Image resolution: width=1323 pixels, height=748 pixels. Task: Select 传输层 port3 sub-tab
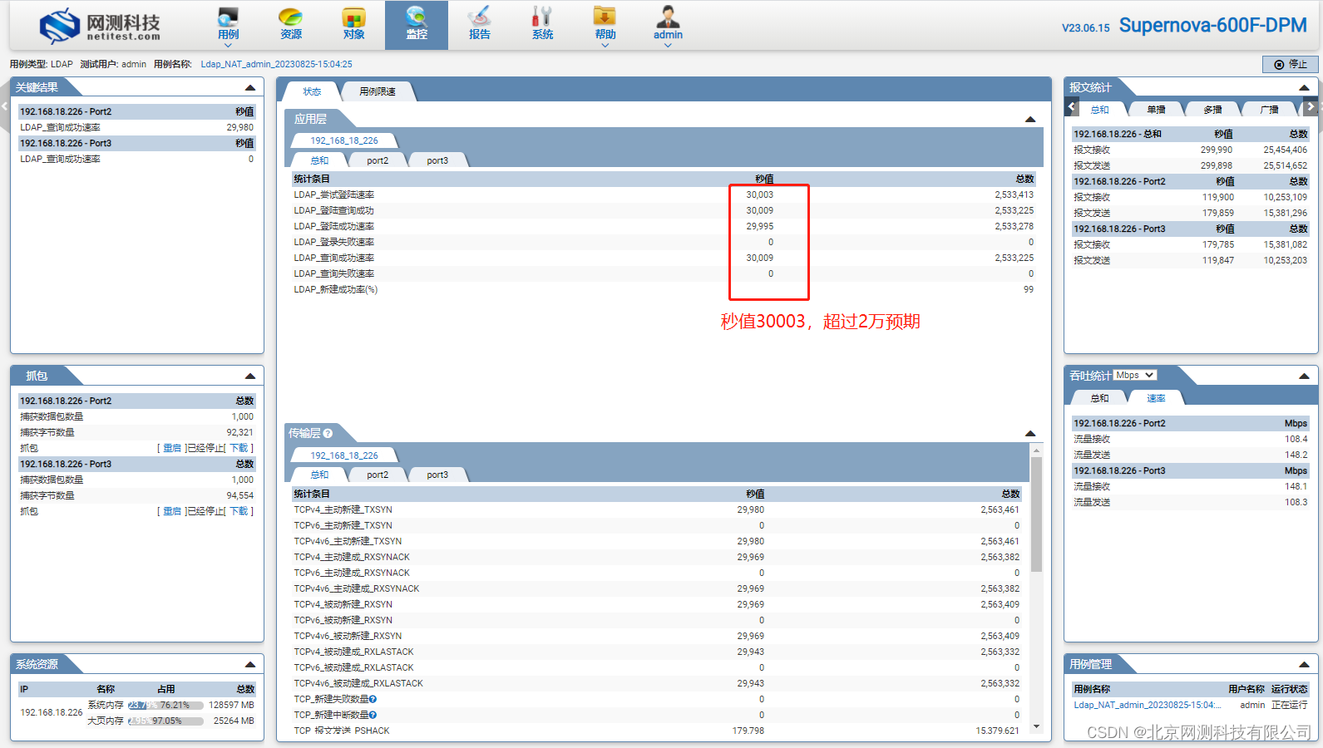437,475
